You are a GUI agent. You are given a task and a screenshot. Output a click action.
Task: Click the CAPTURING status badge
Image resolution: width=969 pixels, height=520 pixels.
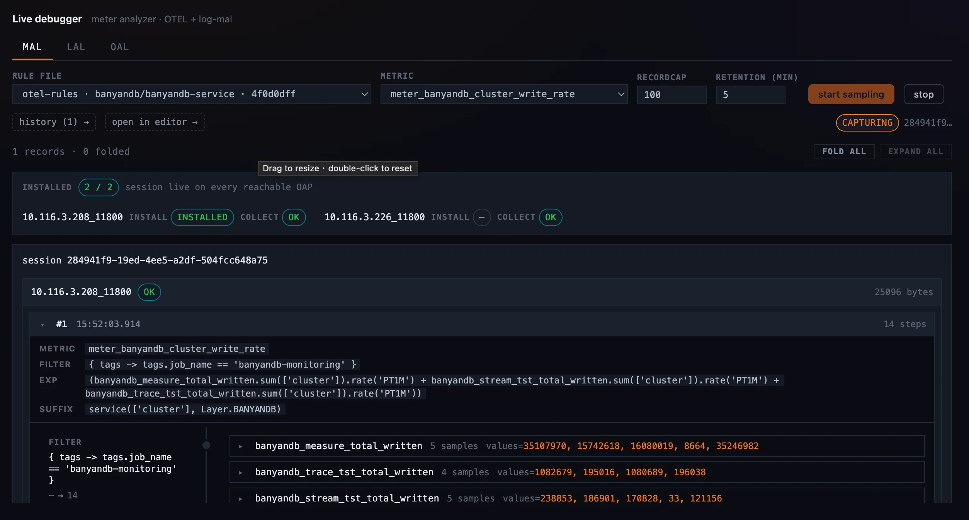(x=867, y=123)
